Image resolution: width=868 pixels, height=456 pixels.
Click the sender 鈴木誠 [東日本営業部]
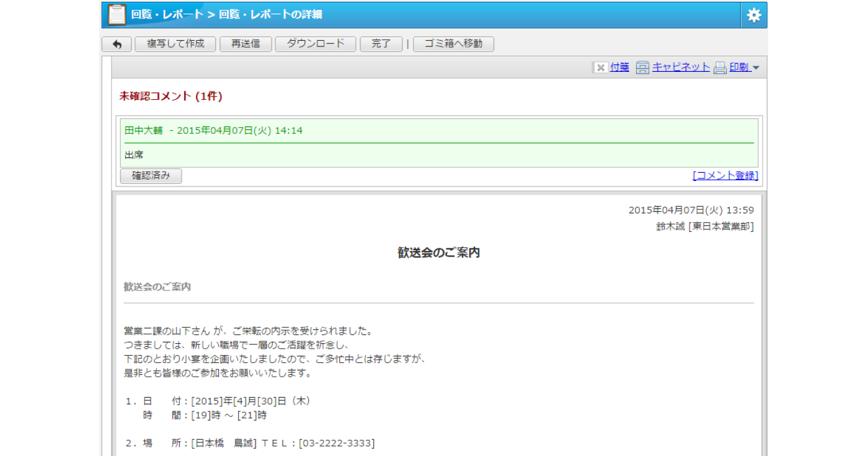[705, 227]
